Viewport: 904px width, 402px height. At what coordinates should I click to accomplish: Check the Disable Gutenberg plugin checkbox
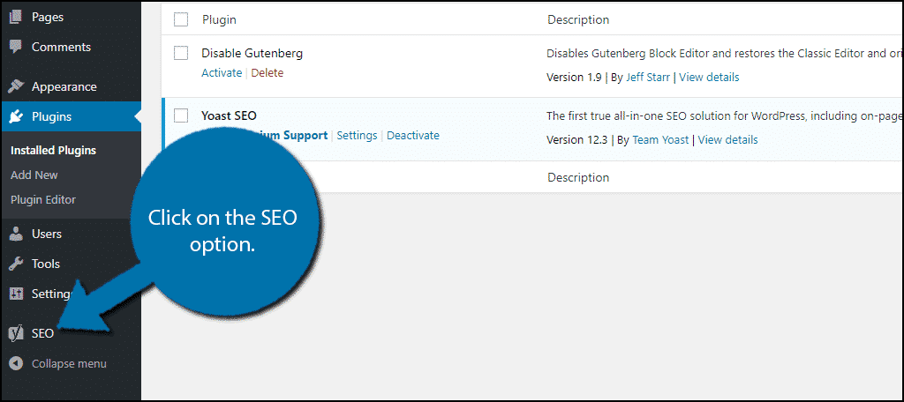[x=181, y=53]
